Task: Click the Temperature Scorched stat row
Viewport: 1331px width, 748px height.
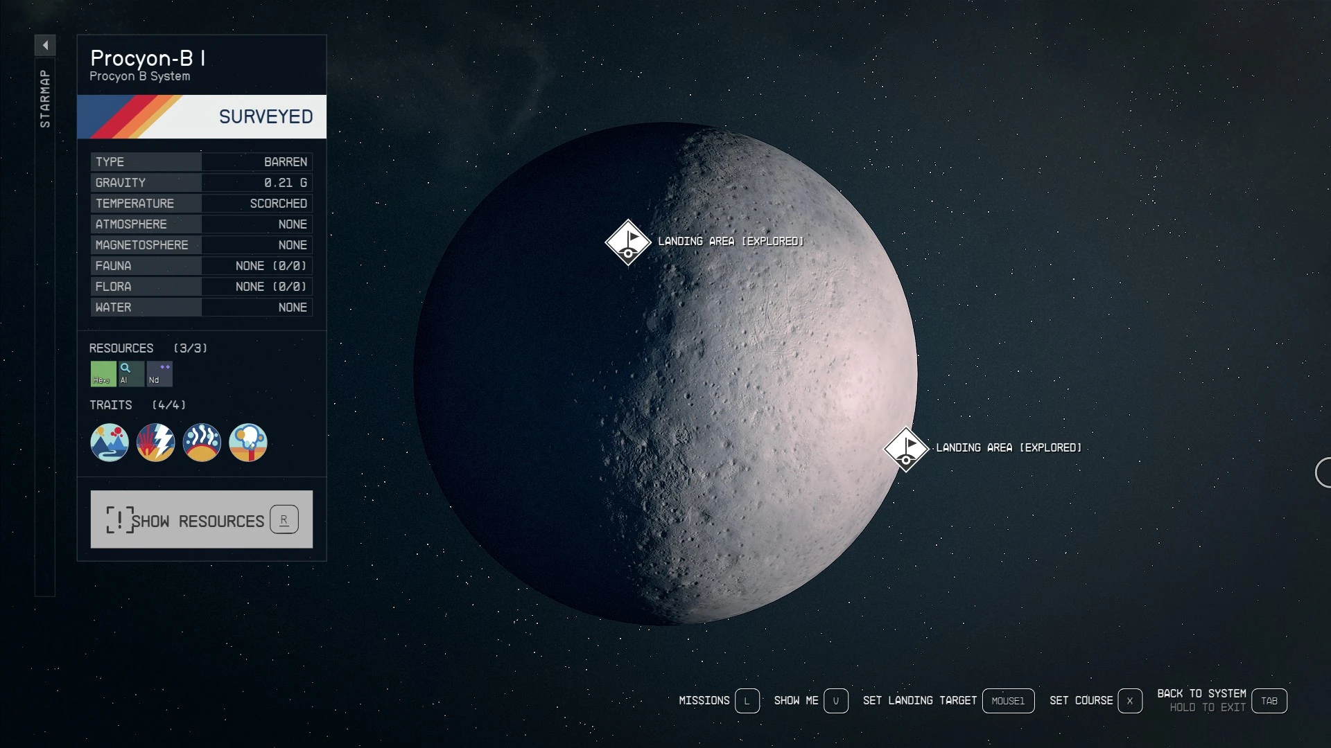Action: (202, 204)
